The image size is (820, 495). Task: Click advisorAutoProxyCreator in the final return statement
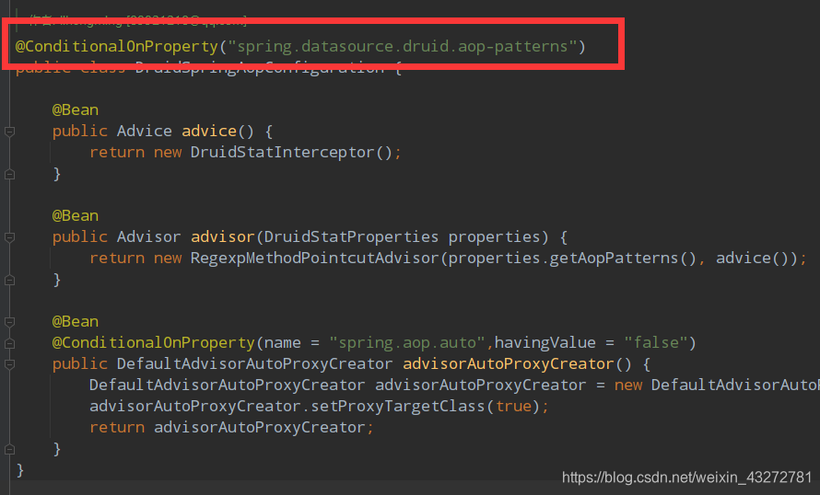(260, 428)
